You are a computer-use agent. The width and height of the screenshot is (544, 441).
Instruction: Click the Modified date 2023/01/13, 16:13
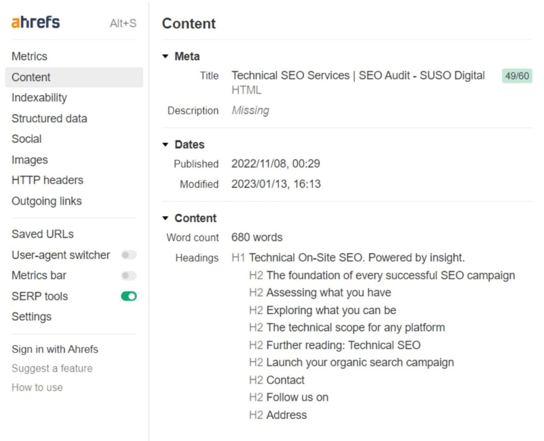click(276, 184)
